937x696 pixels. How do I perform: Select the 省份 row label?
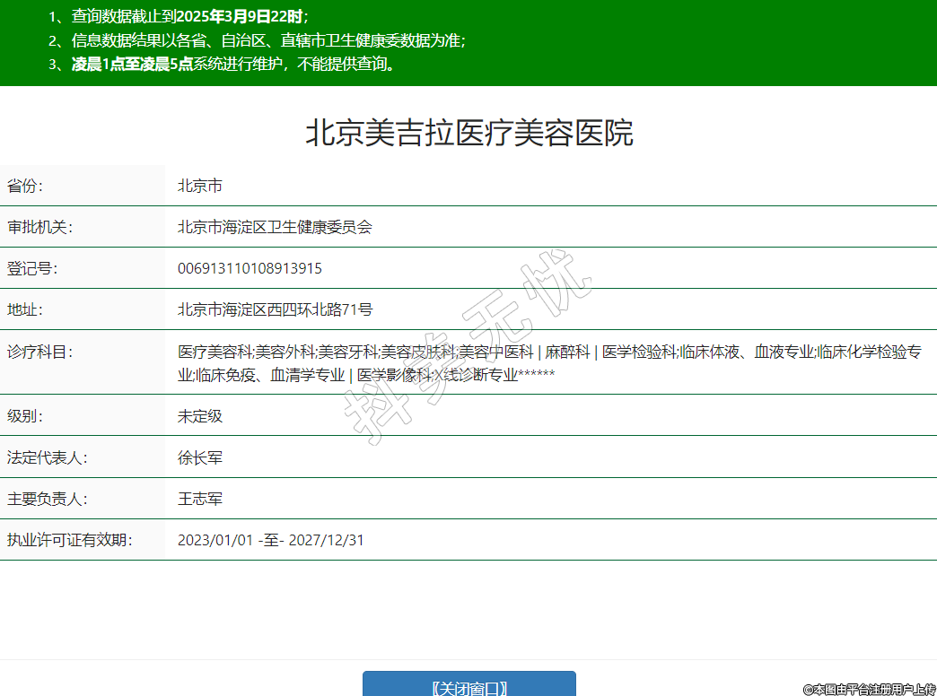coord(25,186)
